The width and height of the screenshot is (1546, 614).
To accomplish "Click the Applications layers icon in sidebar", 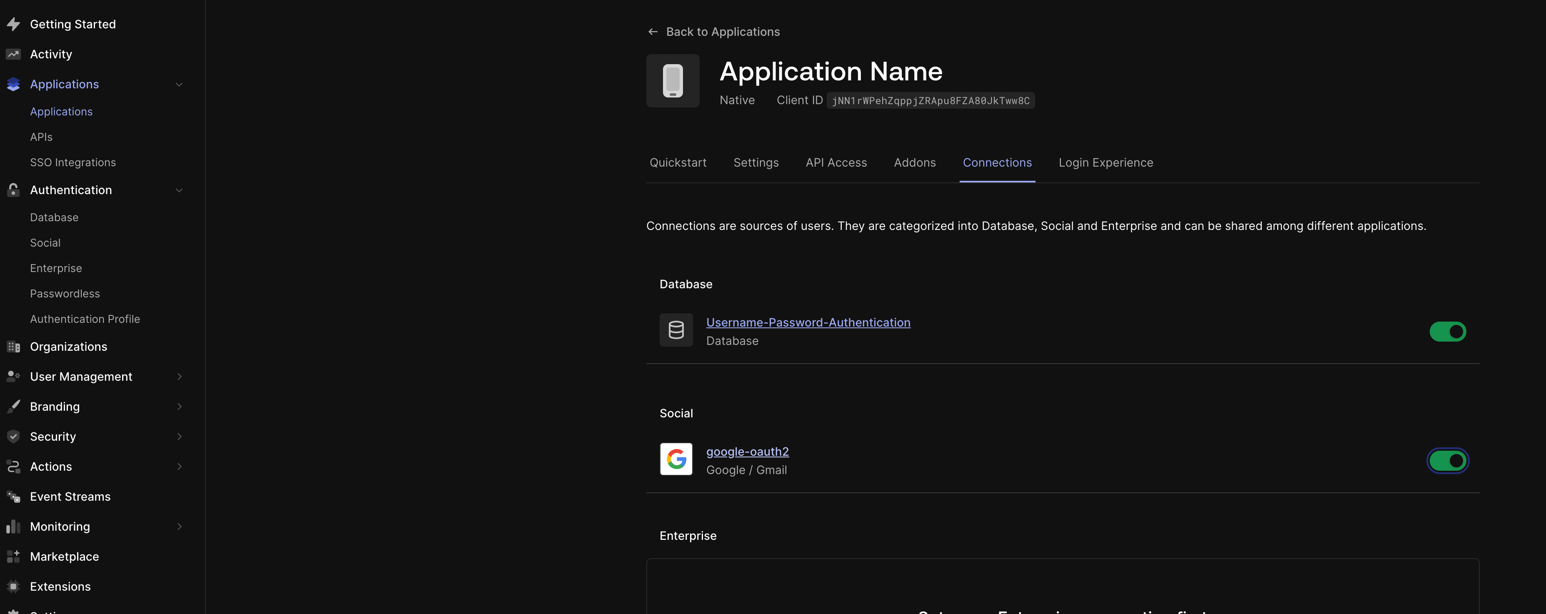I will coord(13,84).
